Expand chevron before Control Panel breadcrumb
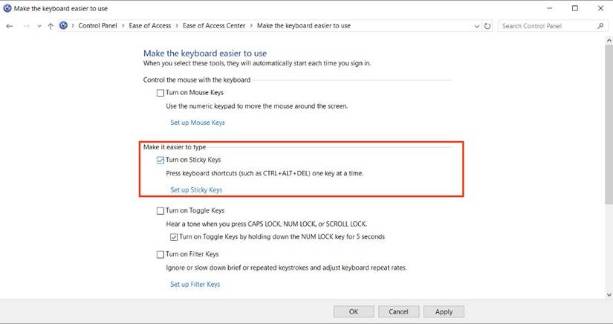The width and height of the screenshot is (613, 324). click(73, 26)
